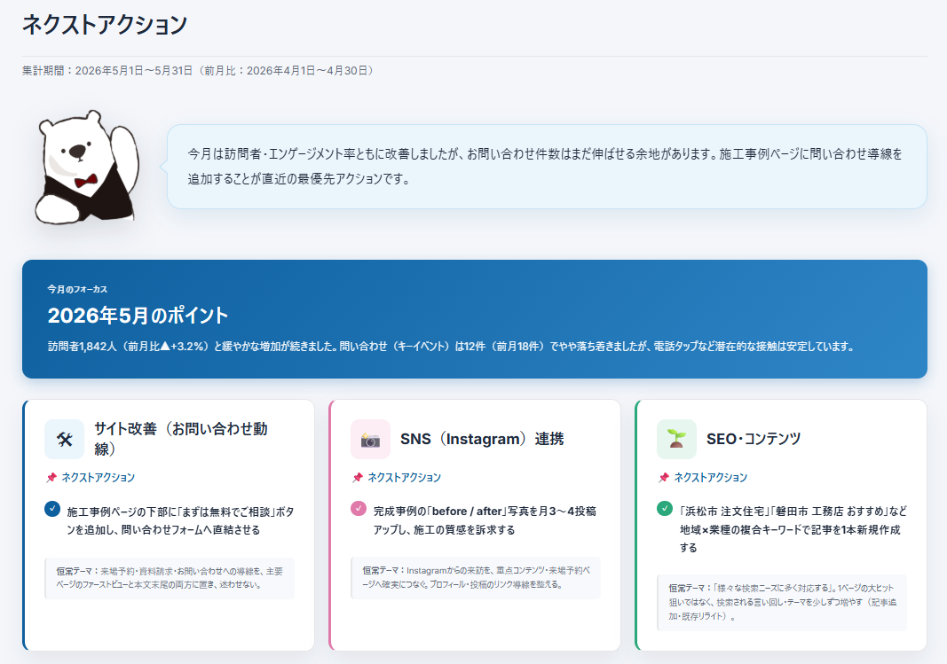This screenshot has height=664, width=947.
Task: Click the camera icon for SNS Instagram
Action: pos(370,439)
